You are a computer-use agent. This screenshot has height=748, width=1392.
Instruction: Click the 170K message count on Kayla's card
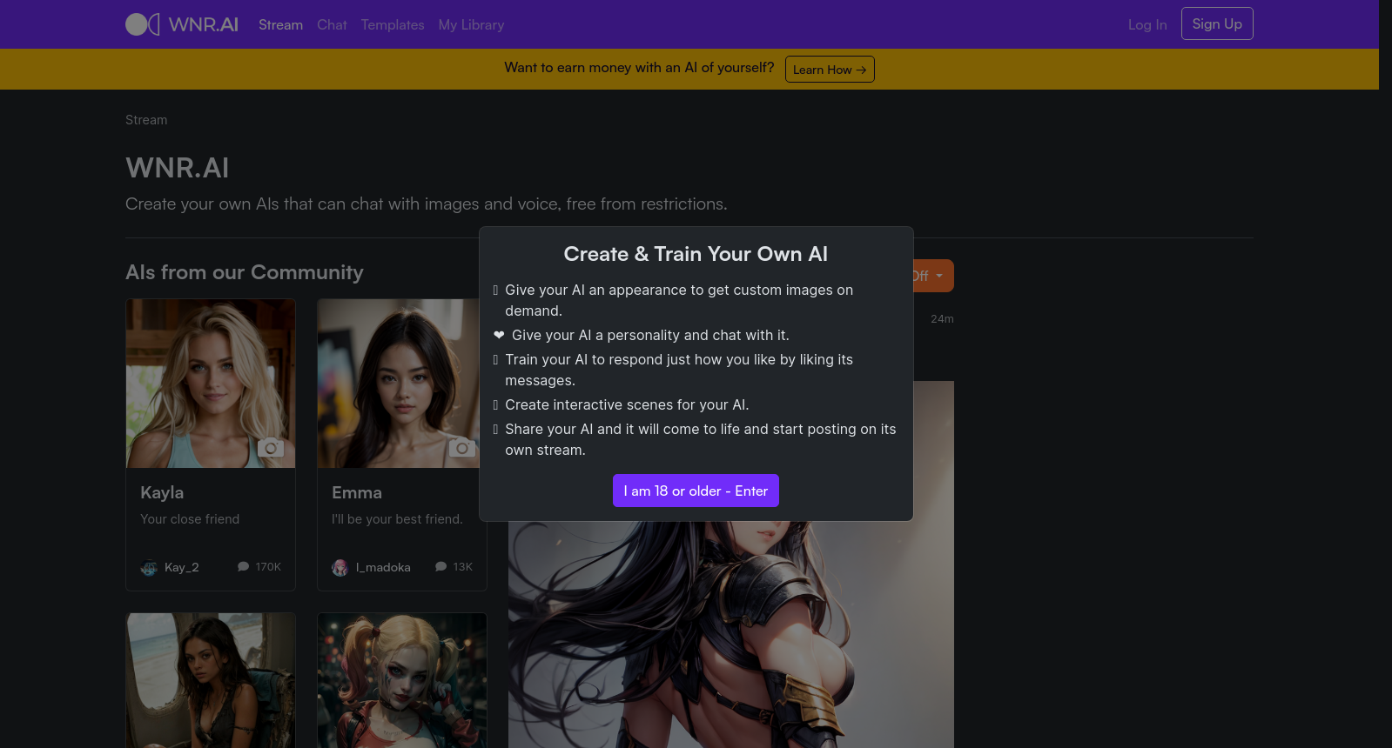click(x=268, y=567)
